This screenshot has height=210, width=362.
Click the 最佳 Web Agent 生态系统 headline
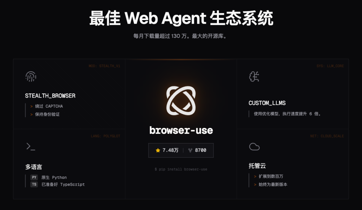181,18
